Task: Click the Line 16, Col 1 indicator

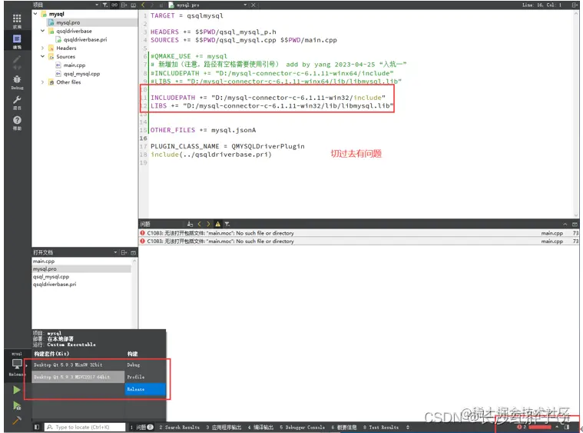Action: [x=542, y=5]
